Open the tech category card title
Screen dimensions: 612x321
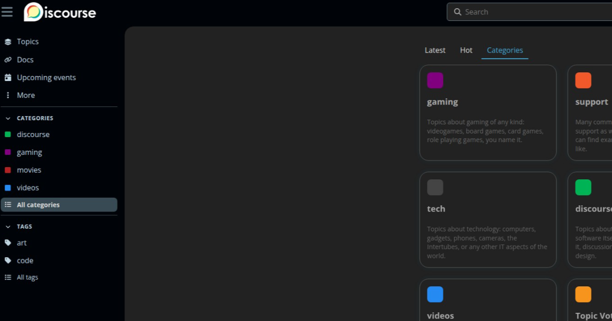[436, 209]
